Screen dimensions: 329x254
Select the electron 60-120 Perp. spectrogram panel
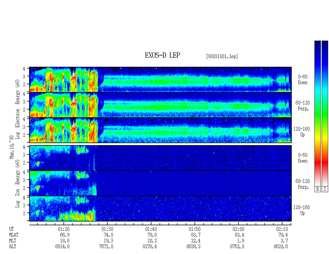pyautogui.click(x=160, y=105)
